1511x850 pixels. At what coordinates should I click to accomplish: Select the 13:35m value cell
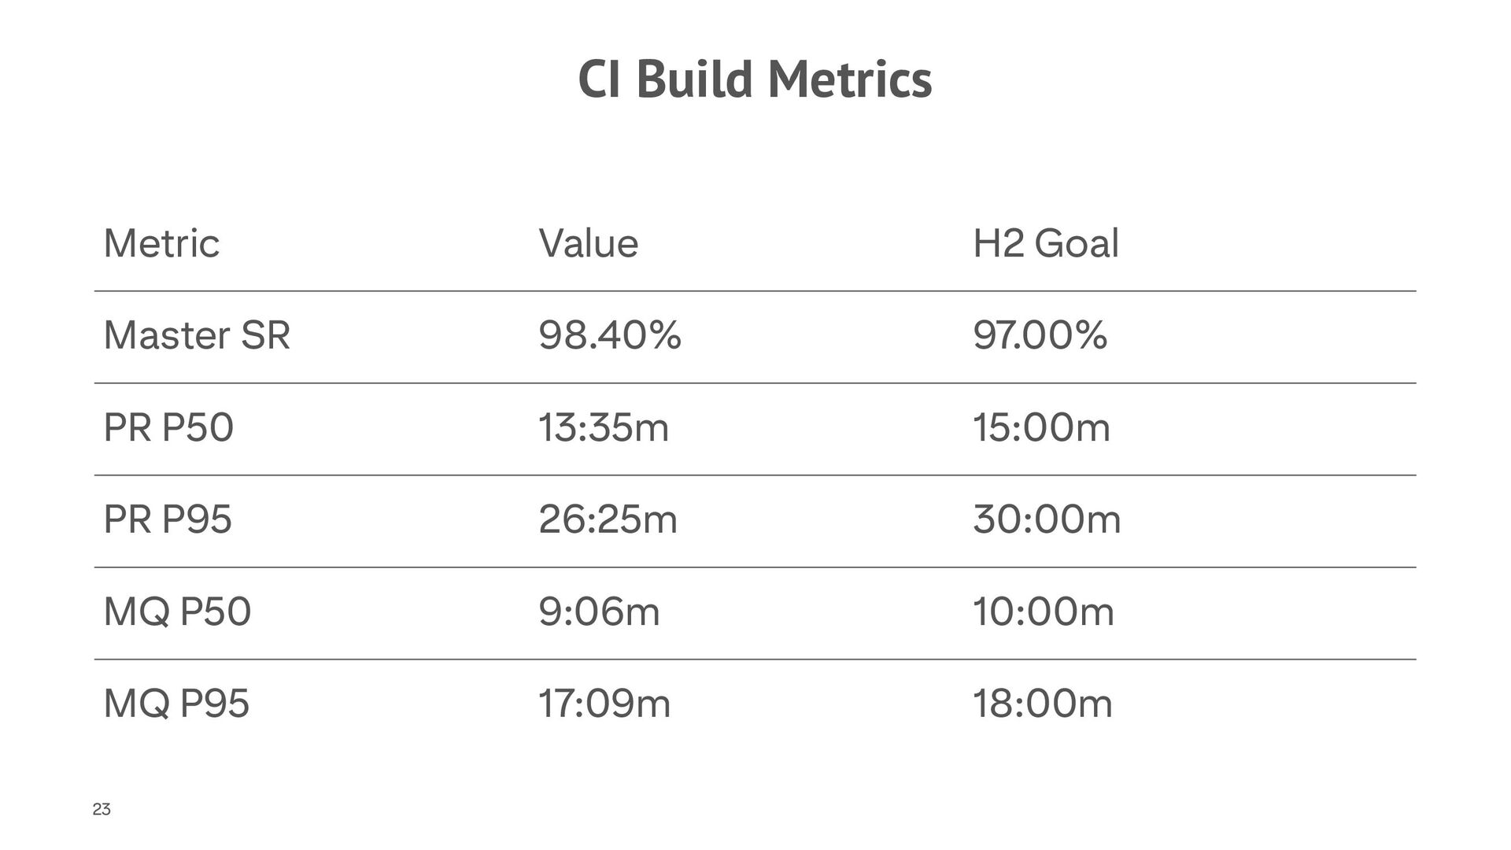tap(604, 427)
